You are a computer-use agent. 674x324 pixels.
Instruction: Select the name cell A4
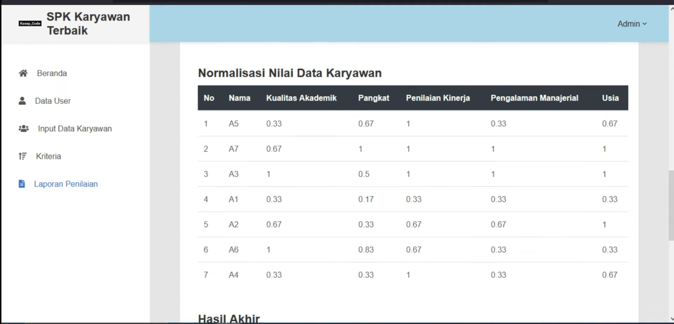tap(234, 275)
